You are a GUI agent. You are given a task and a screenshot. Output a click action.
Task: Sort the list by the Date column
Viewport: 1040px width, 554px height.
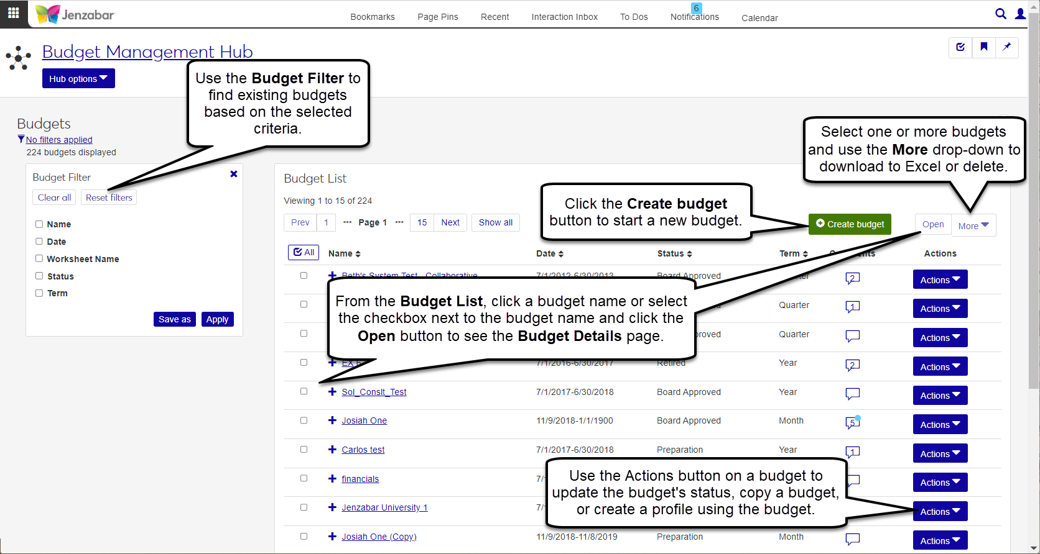pos(550,253)
